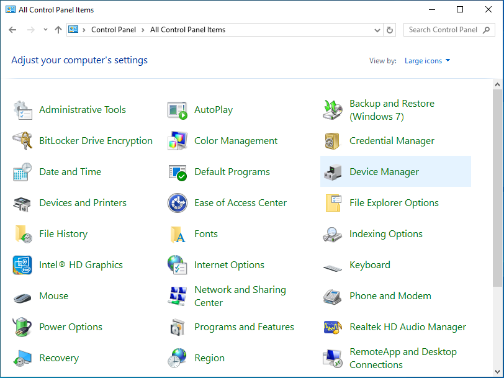Expand the recent locations chevron

pos(45,30)
